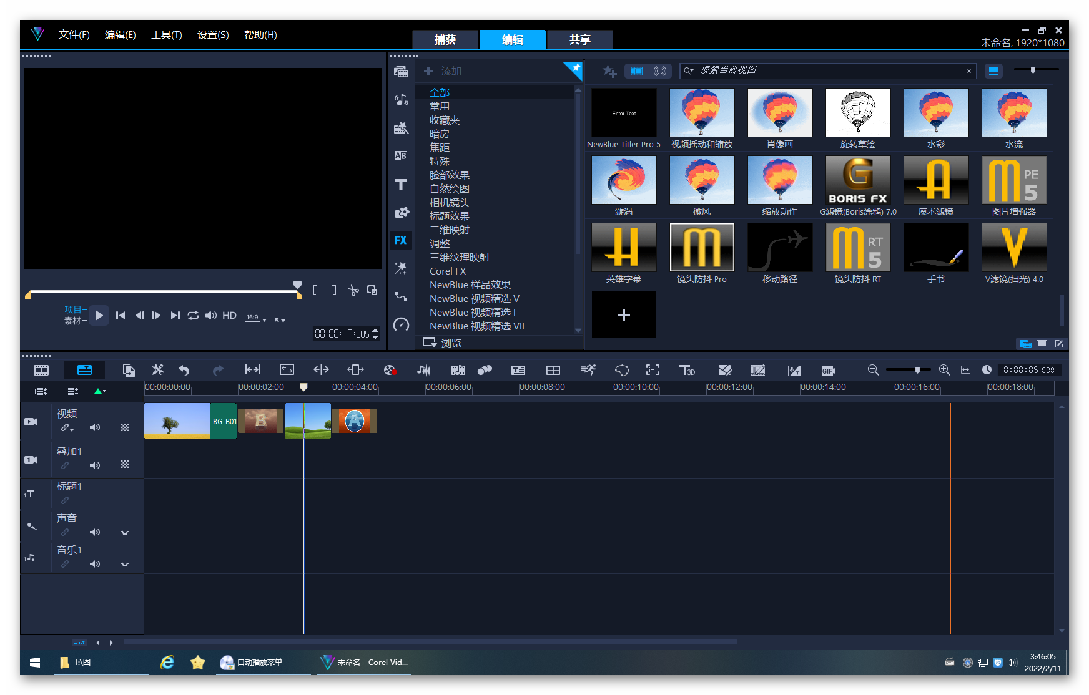1089x695 pixels.
Task: Open the Motion Tracking runner icon
Action: coord(588,370)
